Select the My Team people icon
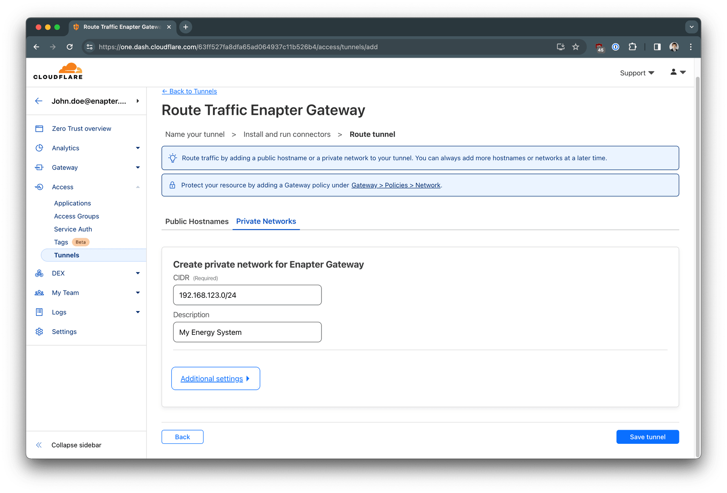Screen dimensions: 727x493 coord(39,292)
